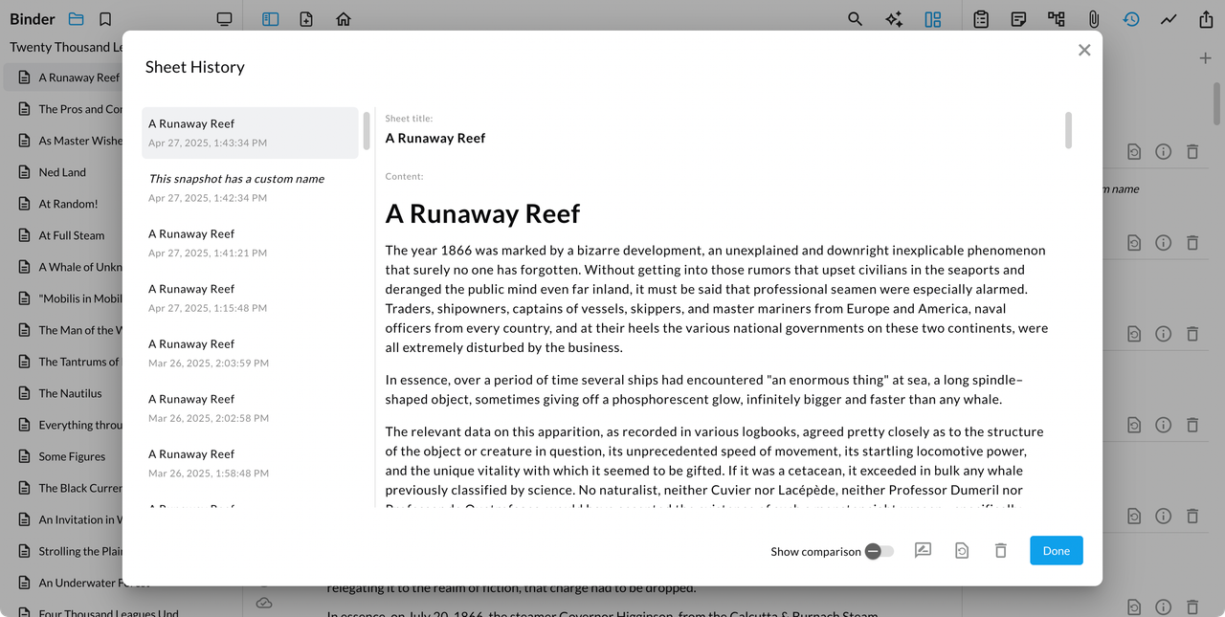Click the restore snapshot icon beside Done

(x=962, y=550)
